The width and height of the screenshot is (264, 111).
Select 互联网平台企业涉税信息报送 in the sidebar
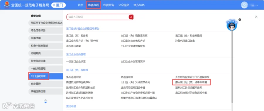(46, 23)
